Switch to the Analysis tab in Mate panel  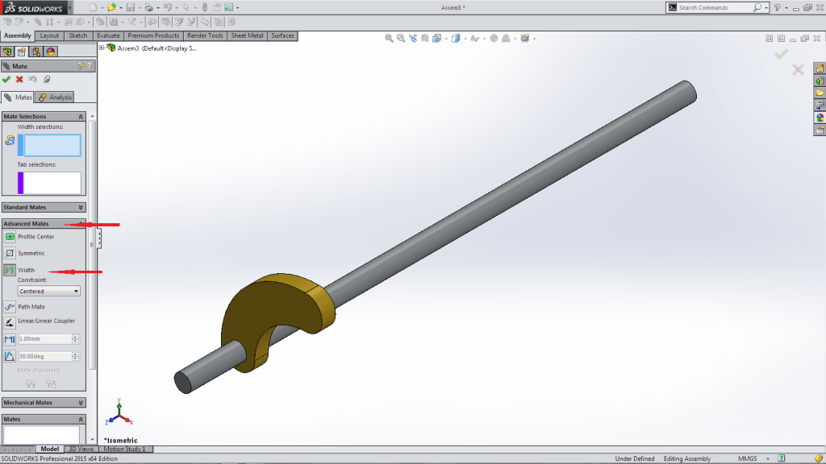point(55,97)
